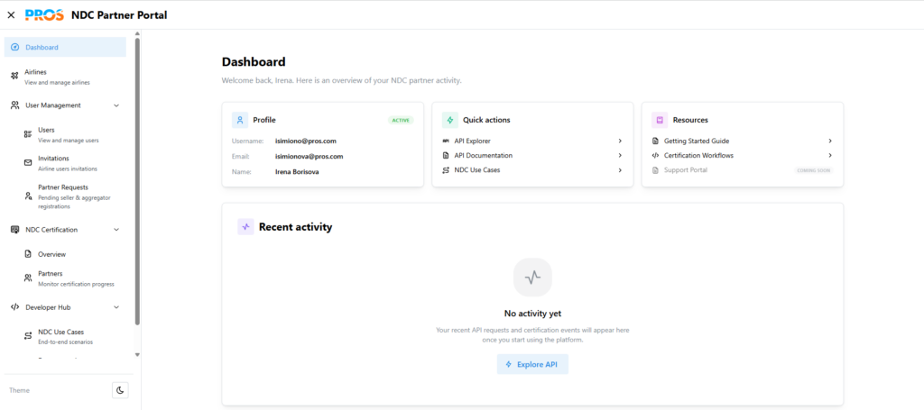Viewport: 924px width, 410px height.
Task: Open the Getting Started Guide link
Action: click(x=696, y=141)
